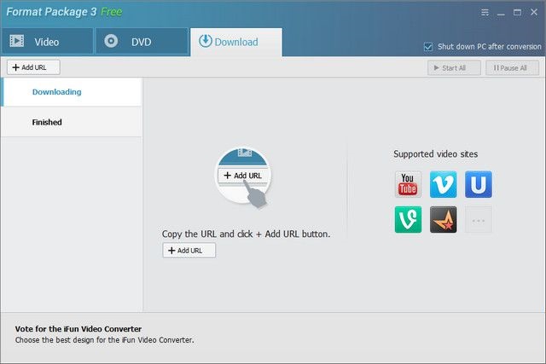
Task: Open Vote for the iFun Video Converter
Action: 78,329
